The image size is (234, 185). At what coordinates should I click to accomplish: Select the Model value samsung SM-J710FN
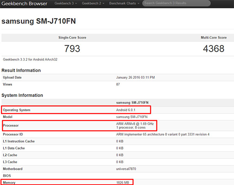pos(132,117)
